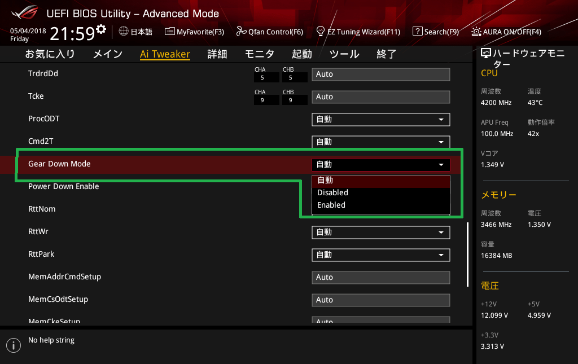Screen dimensions: 578x364
Task: Click the AURA light icon
Action: 476,32
